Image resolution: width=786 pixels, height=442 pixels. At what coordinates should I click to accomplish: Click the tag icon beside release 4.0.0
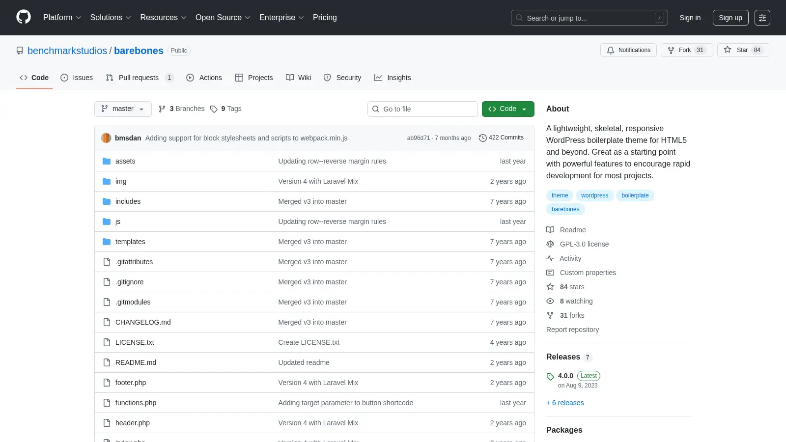coord(550,377)
